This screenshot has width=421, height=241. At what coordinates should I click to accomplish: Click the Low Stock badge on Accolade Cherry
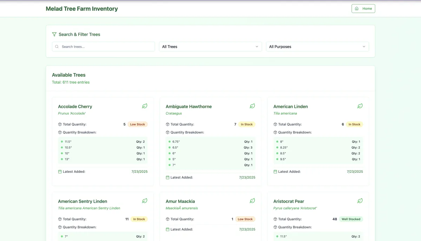tap(138, 124)
